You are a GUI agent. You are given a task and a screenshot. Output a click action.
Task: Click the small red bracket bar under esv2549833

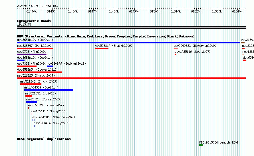pyautogui.click(x=176, y=49)
